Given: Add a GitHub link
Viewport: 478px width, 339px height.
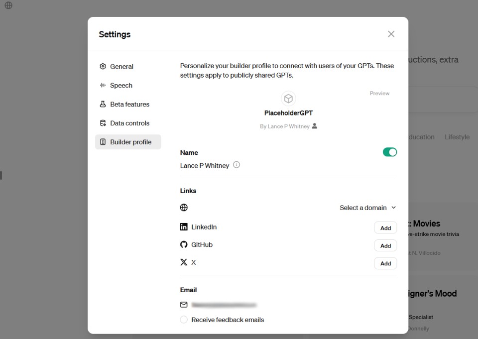Looking at the screenshot, I should click(x=385, y=245).
